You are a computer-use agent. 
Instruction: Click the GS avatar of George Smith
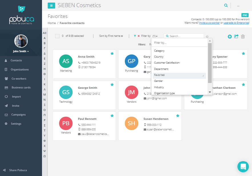[66, 92]
